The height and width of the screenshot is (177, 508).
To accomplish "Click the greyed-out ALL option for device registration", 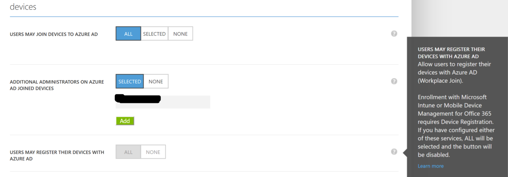I will tap(128, 152).
